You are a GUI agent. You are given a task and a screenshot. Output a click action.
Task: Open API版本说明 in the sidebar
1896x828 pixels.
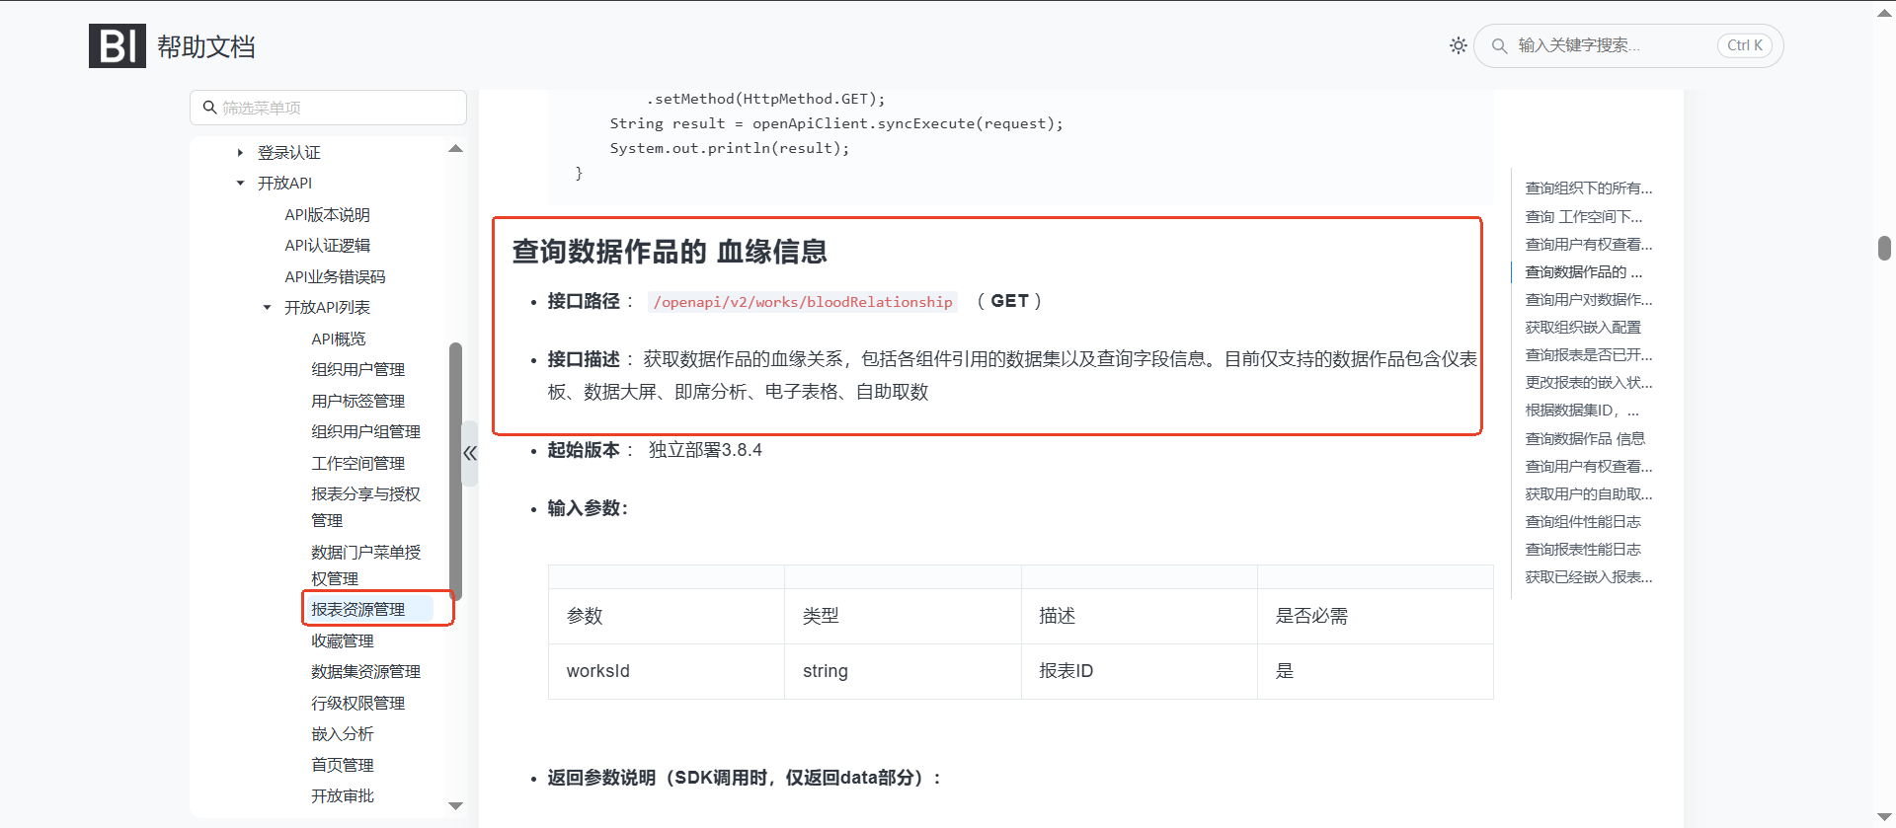[x=327, y=214]
